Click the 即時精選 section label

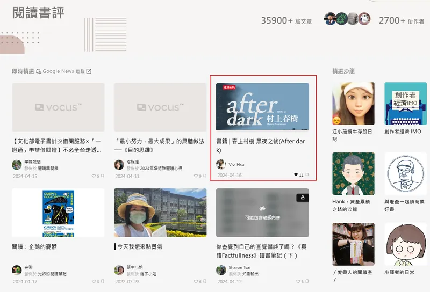23,71
